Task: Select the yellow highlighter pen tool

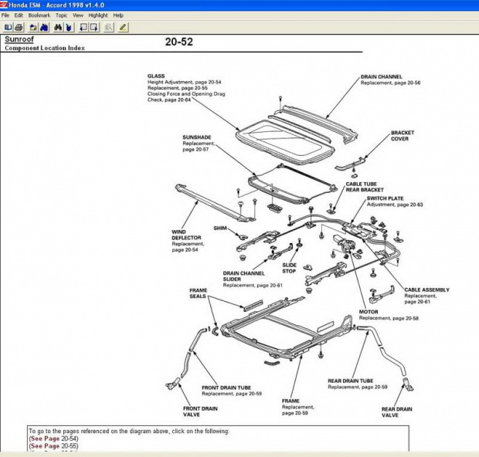Action: click(x=123, y=28)
